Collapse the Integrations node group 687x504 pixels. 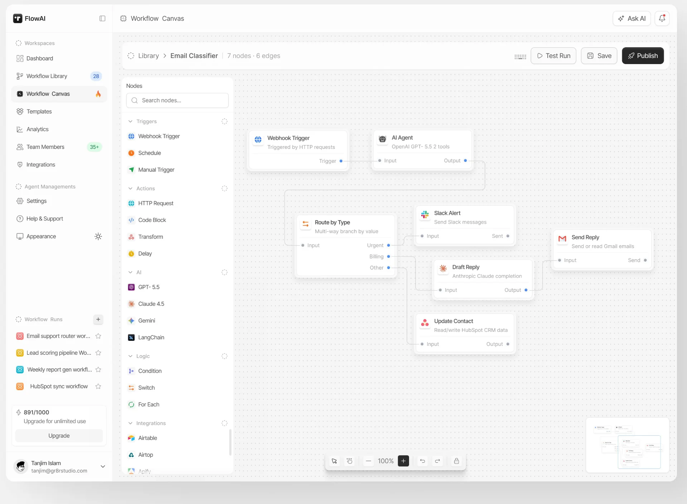[130, 423]
